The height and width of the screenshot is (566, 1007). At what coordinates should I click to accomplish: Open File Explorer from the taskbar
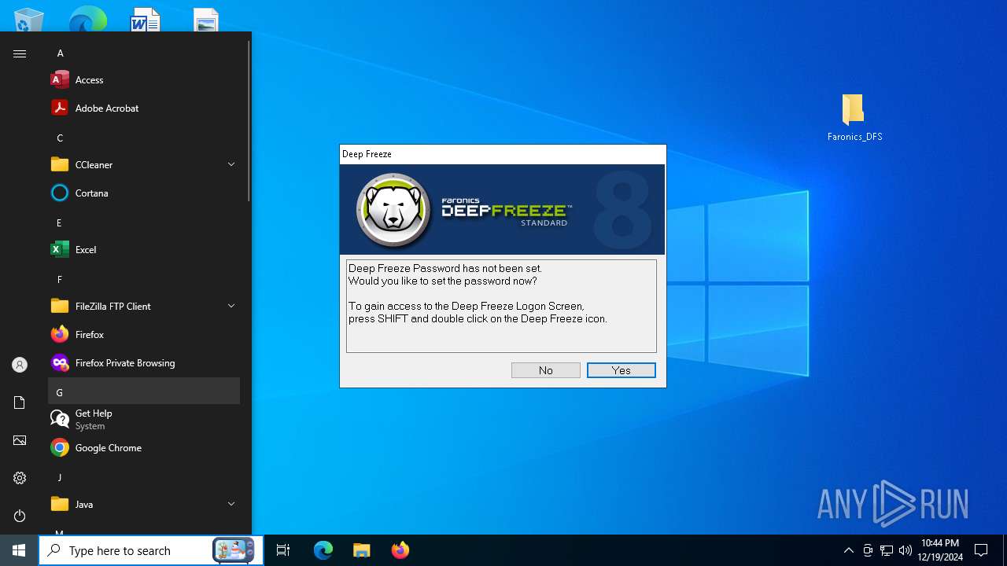361,550
